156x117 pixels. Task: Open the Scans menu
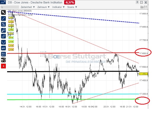[x=72, y=7]
